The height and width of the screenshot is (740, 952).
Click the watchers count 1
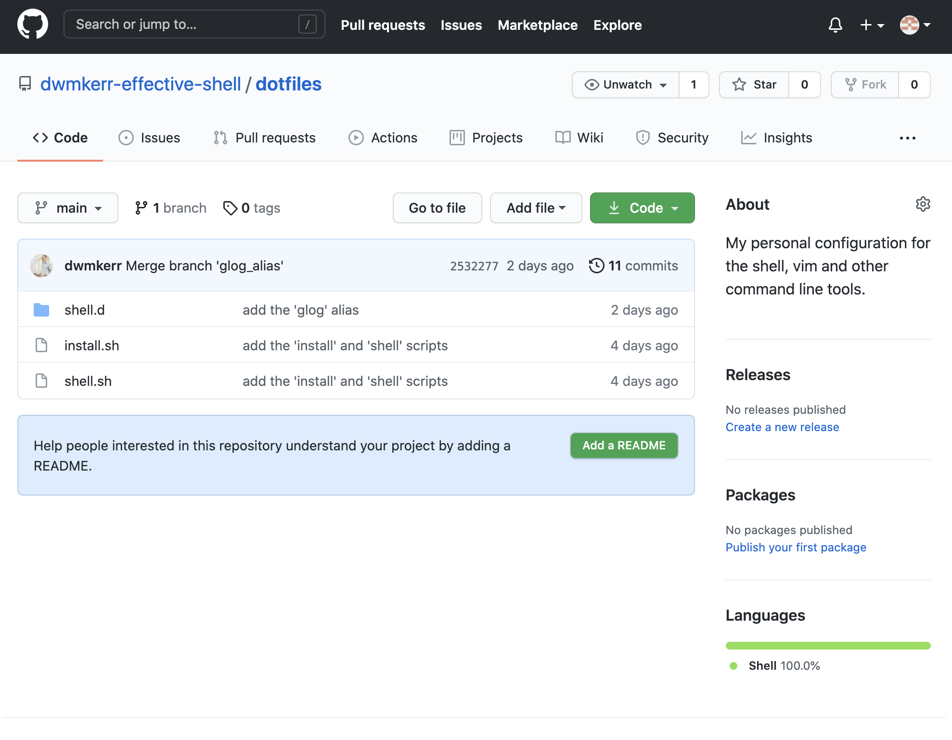pos(694,85)
